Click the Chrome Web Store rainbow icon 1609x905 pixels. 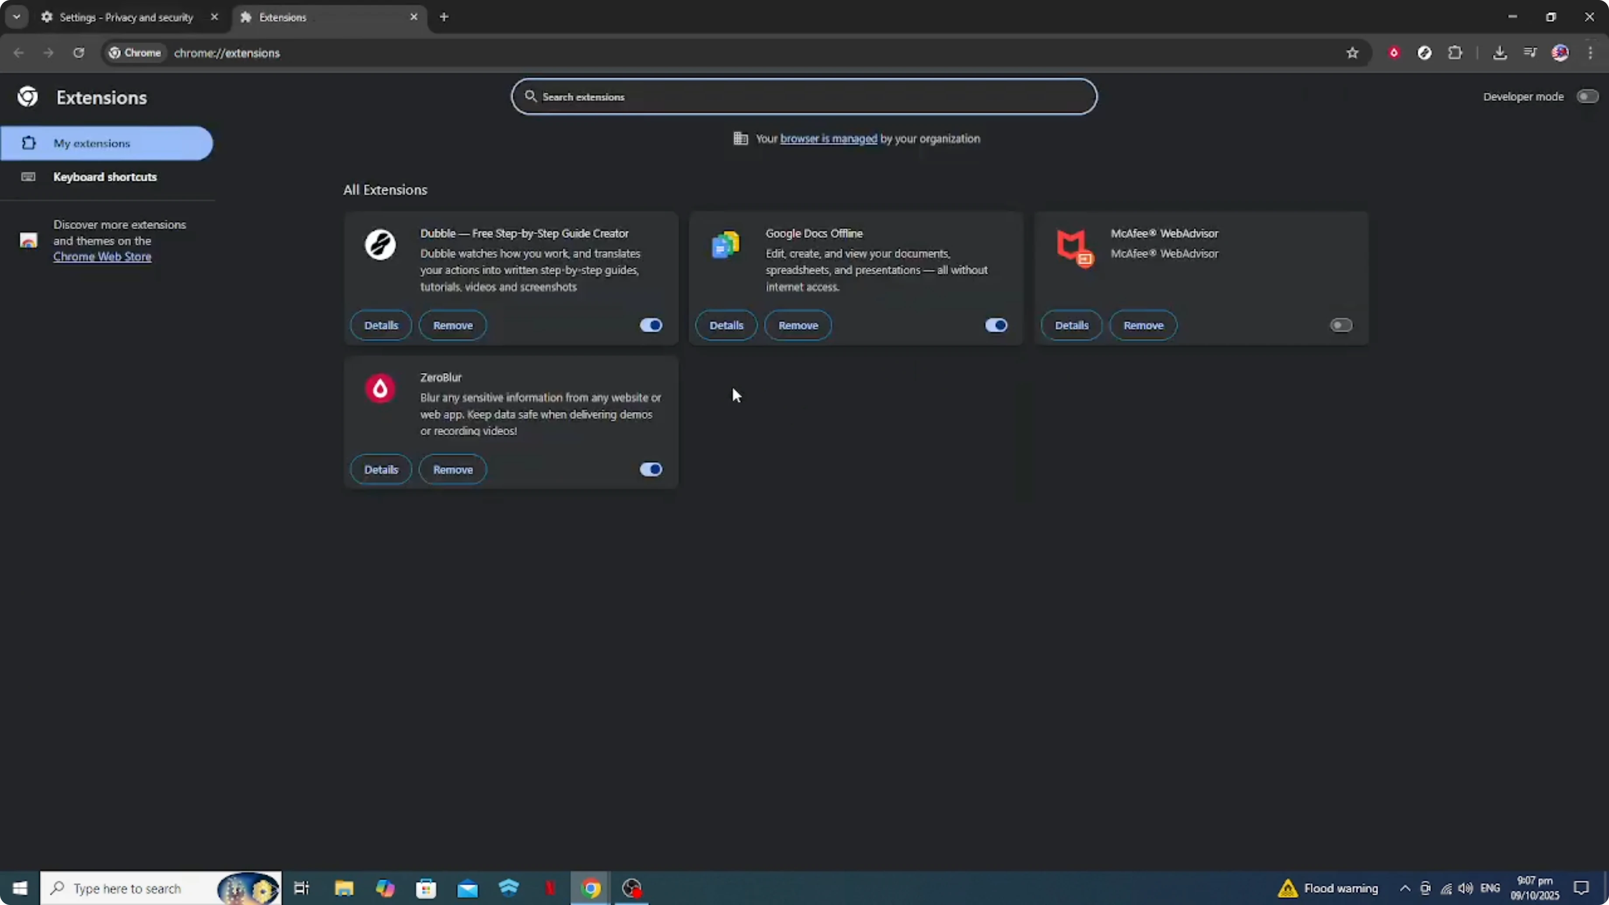[x=28, y=240]
